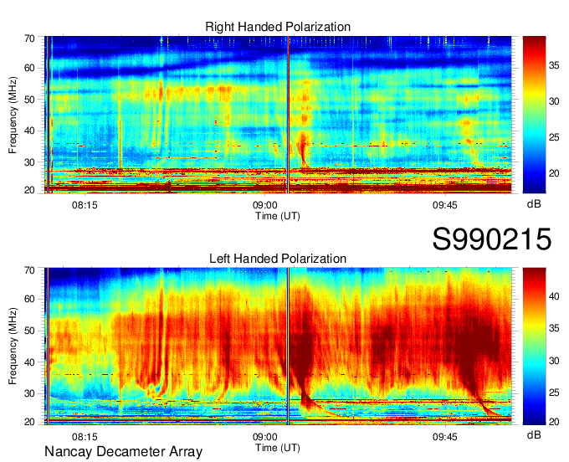Click the 50 MHz tick of Right Handed plot
Screen dimensions: 569x462
pyautogui.click(x=30, y=100)
